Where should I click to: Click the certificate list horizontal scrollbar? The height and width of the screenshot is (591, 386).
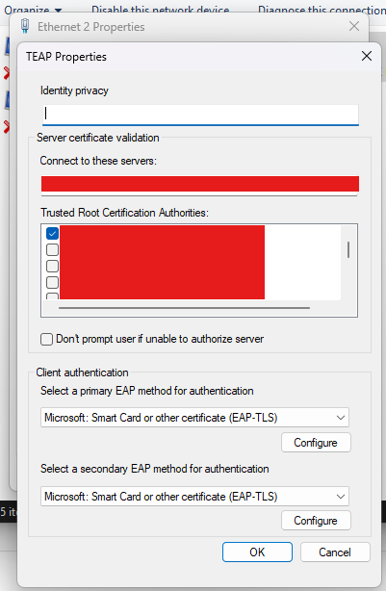coord(184,308)
